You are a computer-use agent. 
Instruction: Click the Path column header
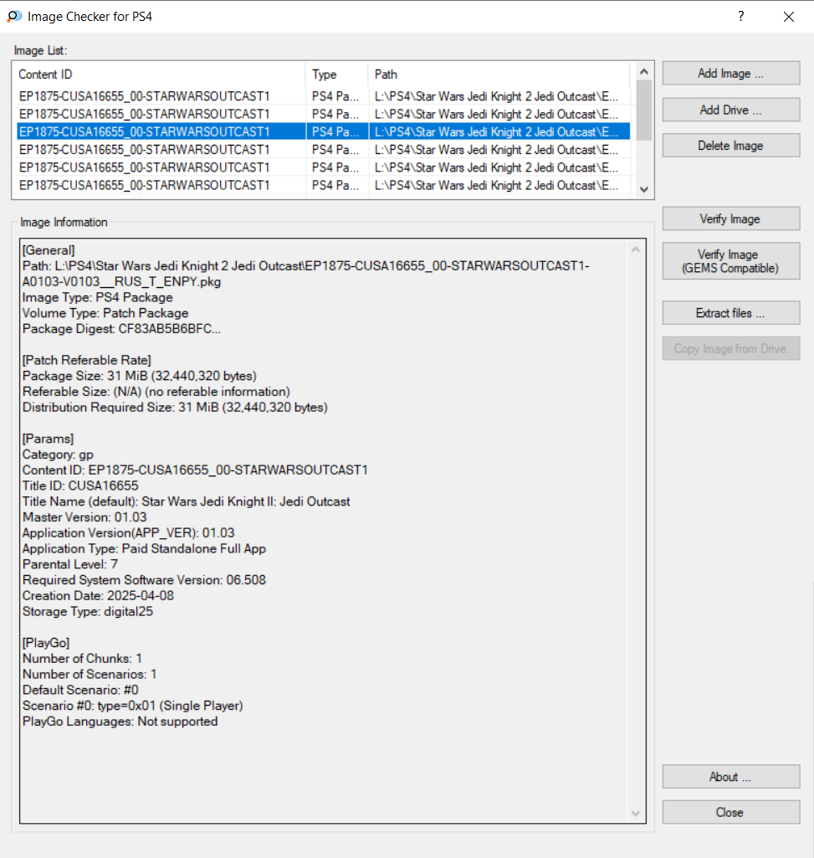[x=500, y=74]
